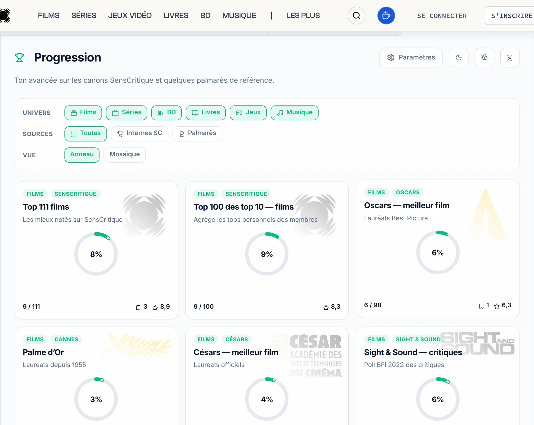Click SE CONNECTER link

coord(442,16)
